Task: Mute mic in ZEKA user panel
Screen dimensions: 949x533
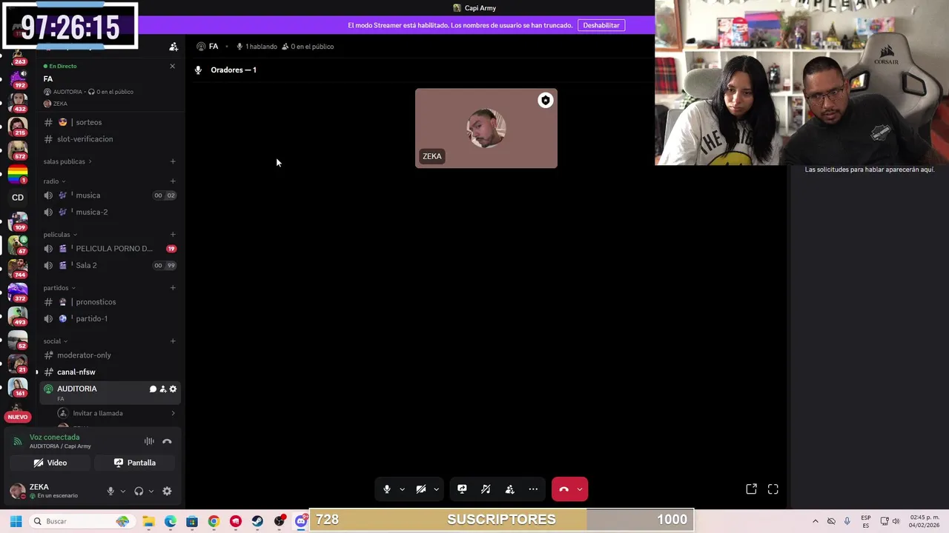Action: pos(110,491)
